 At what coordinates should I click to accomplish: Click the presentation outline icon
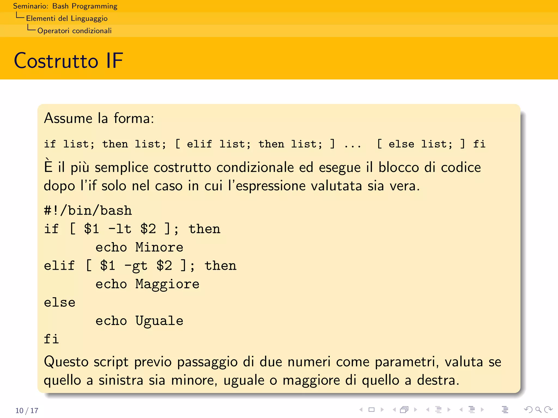[x=505, y=410]
